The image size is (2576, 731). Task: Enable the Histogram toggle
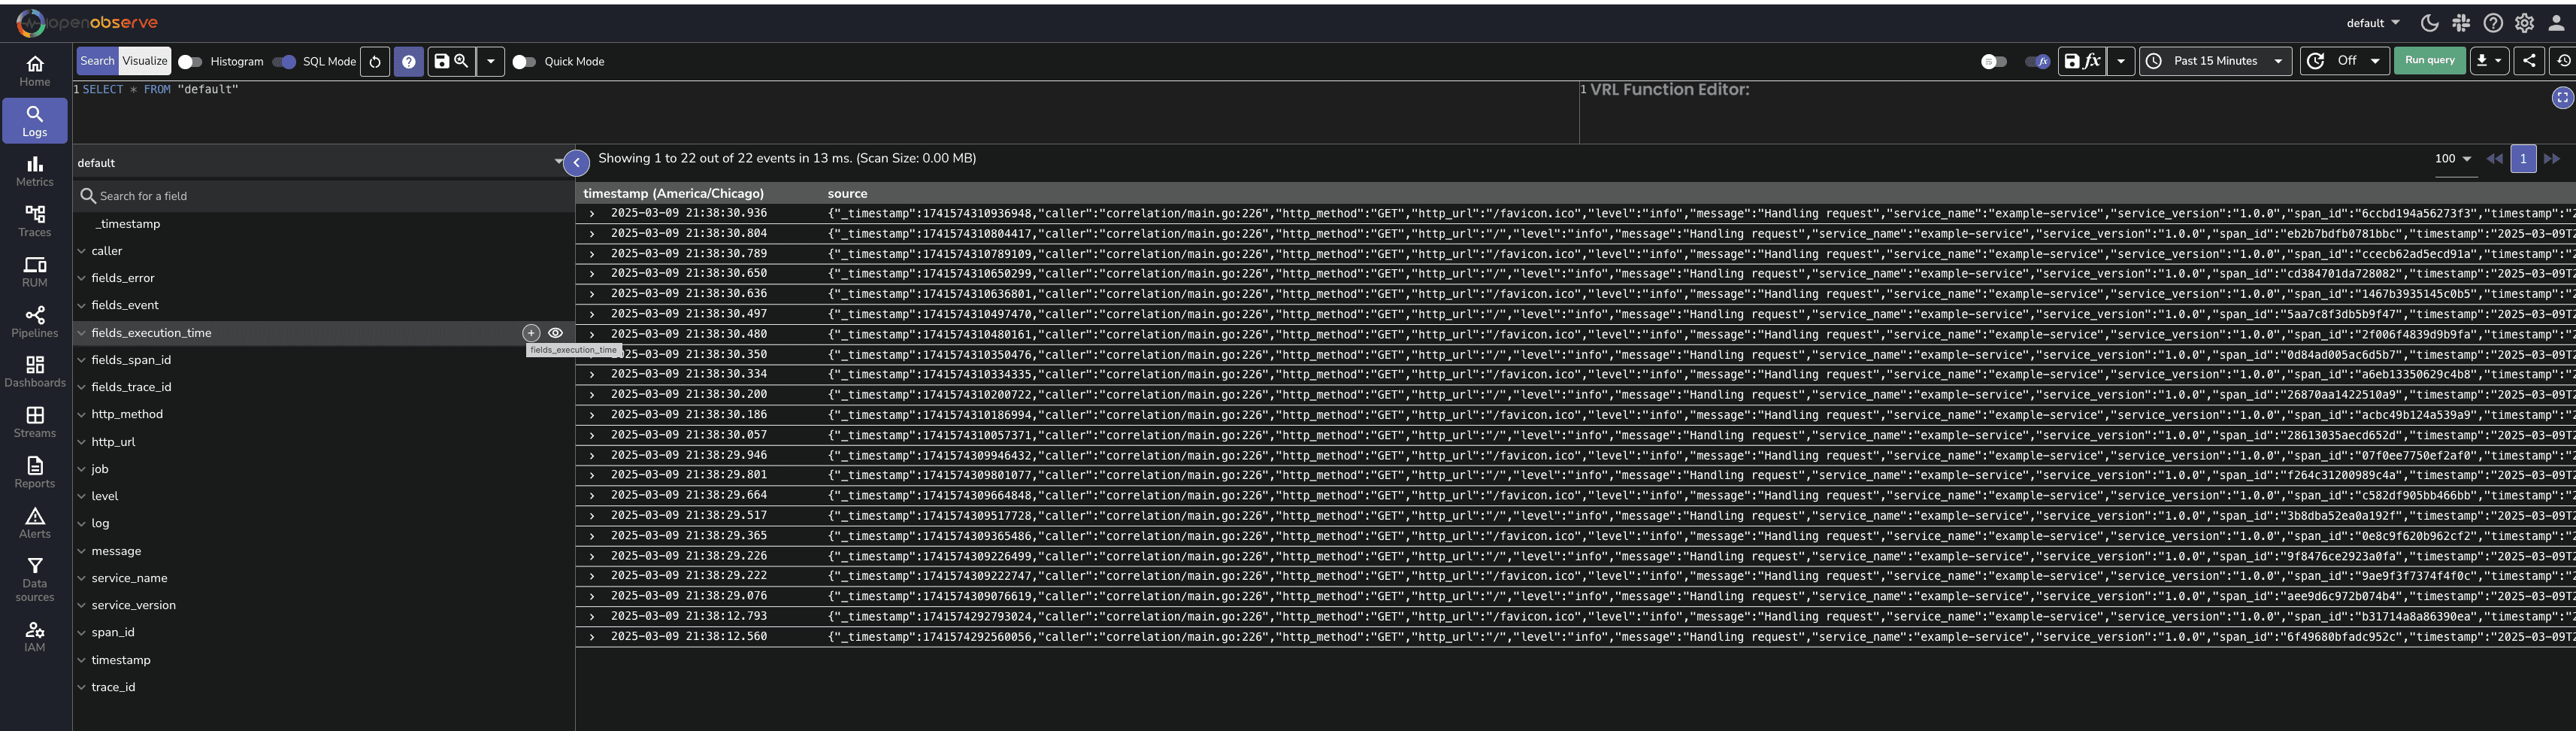pos(189,61)
